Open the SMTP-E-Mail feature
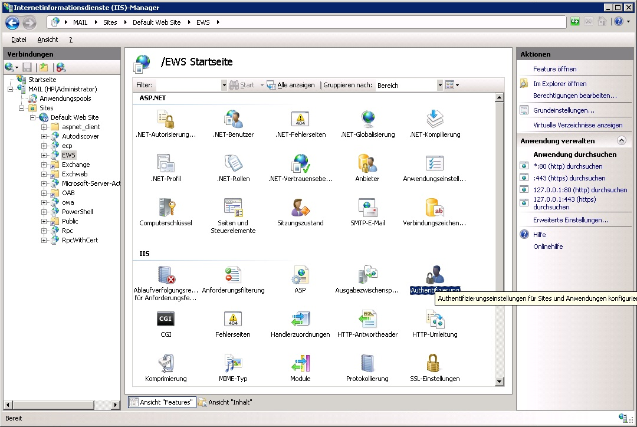 [x=367, y=208]
